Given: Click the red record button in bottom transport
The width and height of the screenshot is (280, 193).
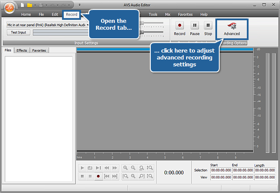Looking at the screenshot, I should (98, 176).
